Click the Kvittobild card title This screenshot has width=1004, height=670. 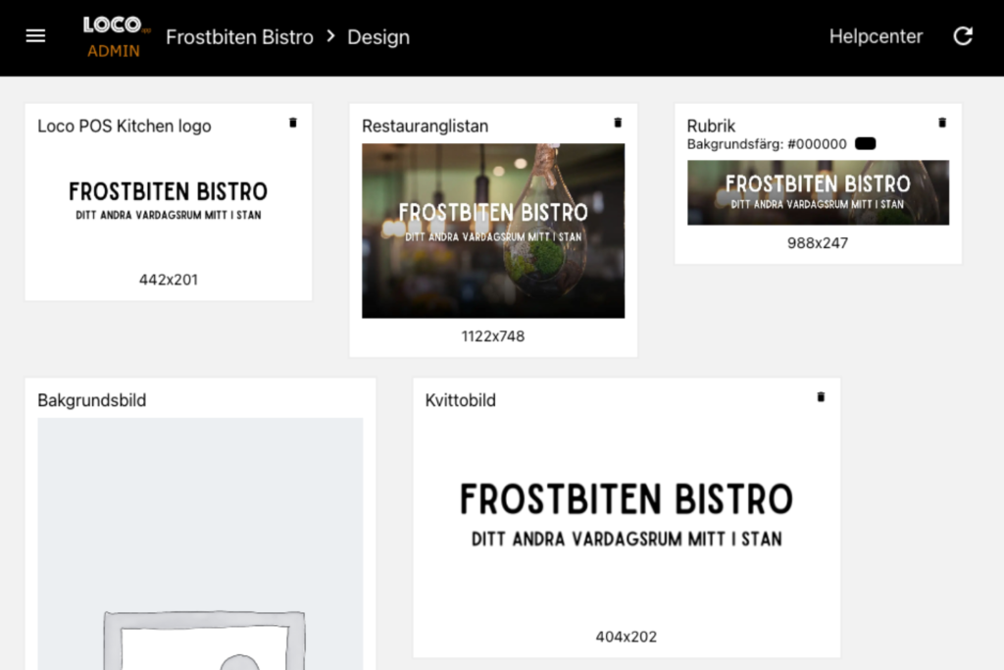(x=461, y=400)
